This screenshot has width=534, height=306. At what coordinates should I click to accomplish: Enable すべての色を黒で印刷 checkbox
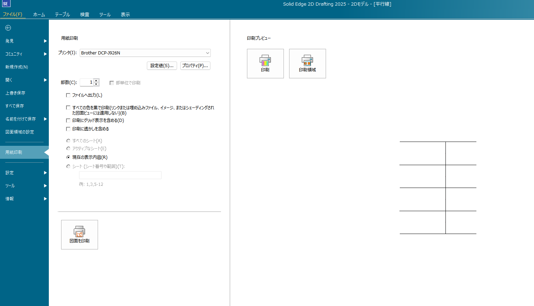pyautogui.click(x=68, y=108)
